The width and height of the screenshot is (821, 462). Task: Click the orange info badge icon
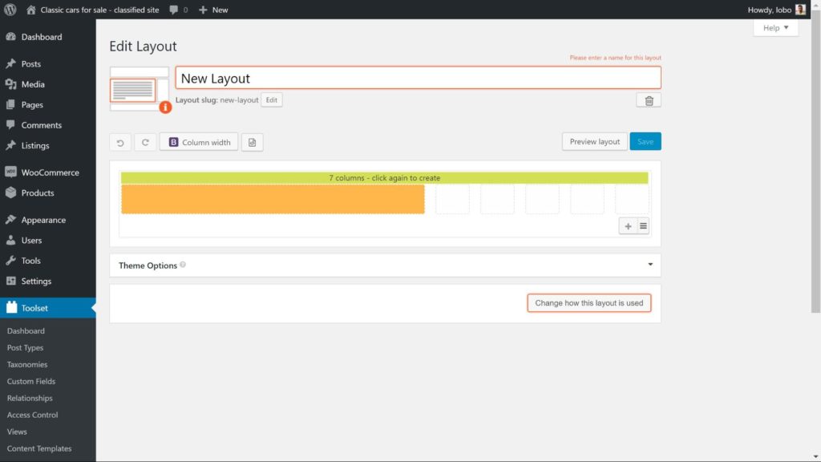[x=165, y=107]
